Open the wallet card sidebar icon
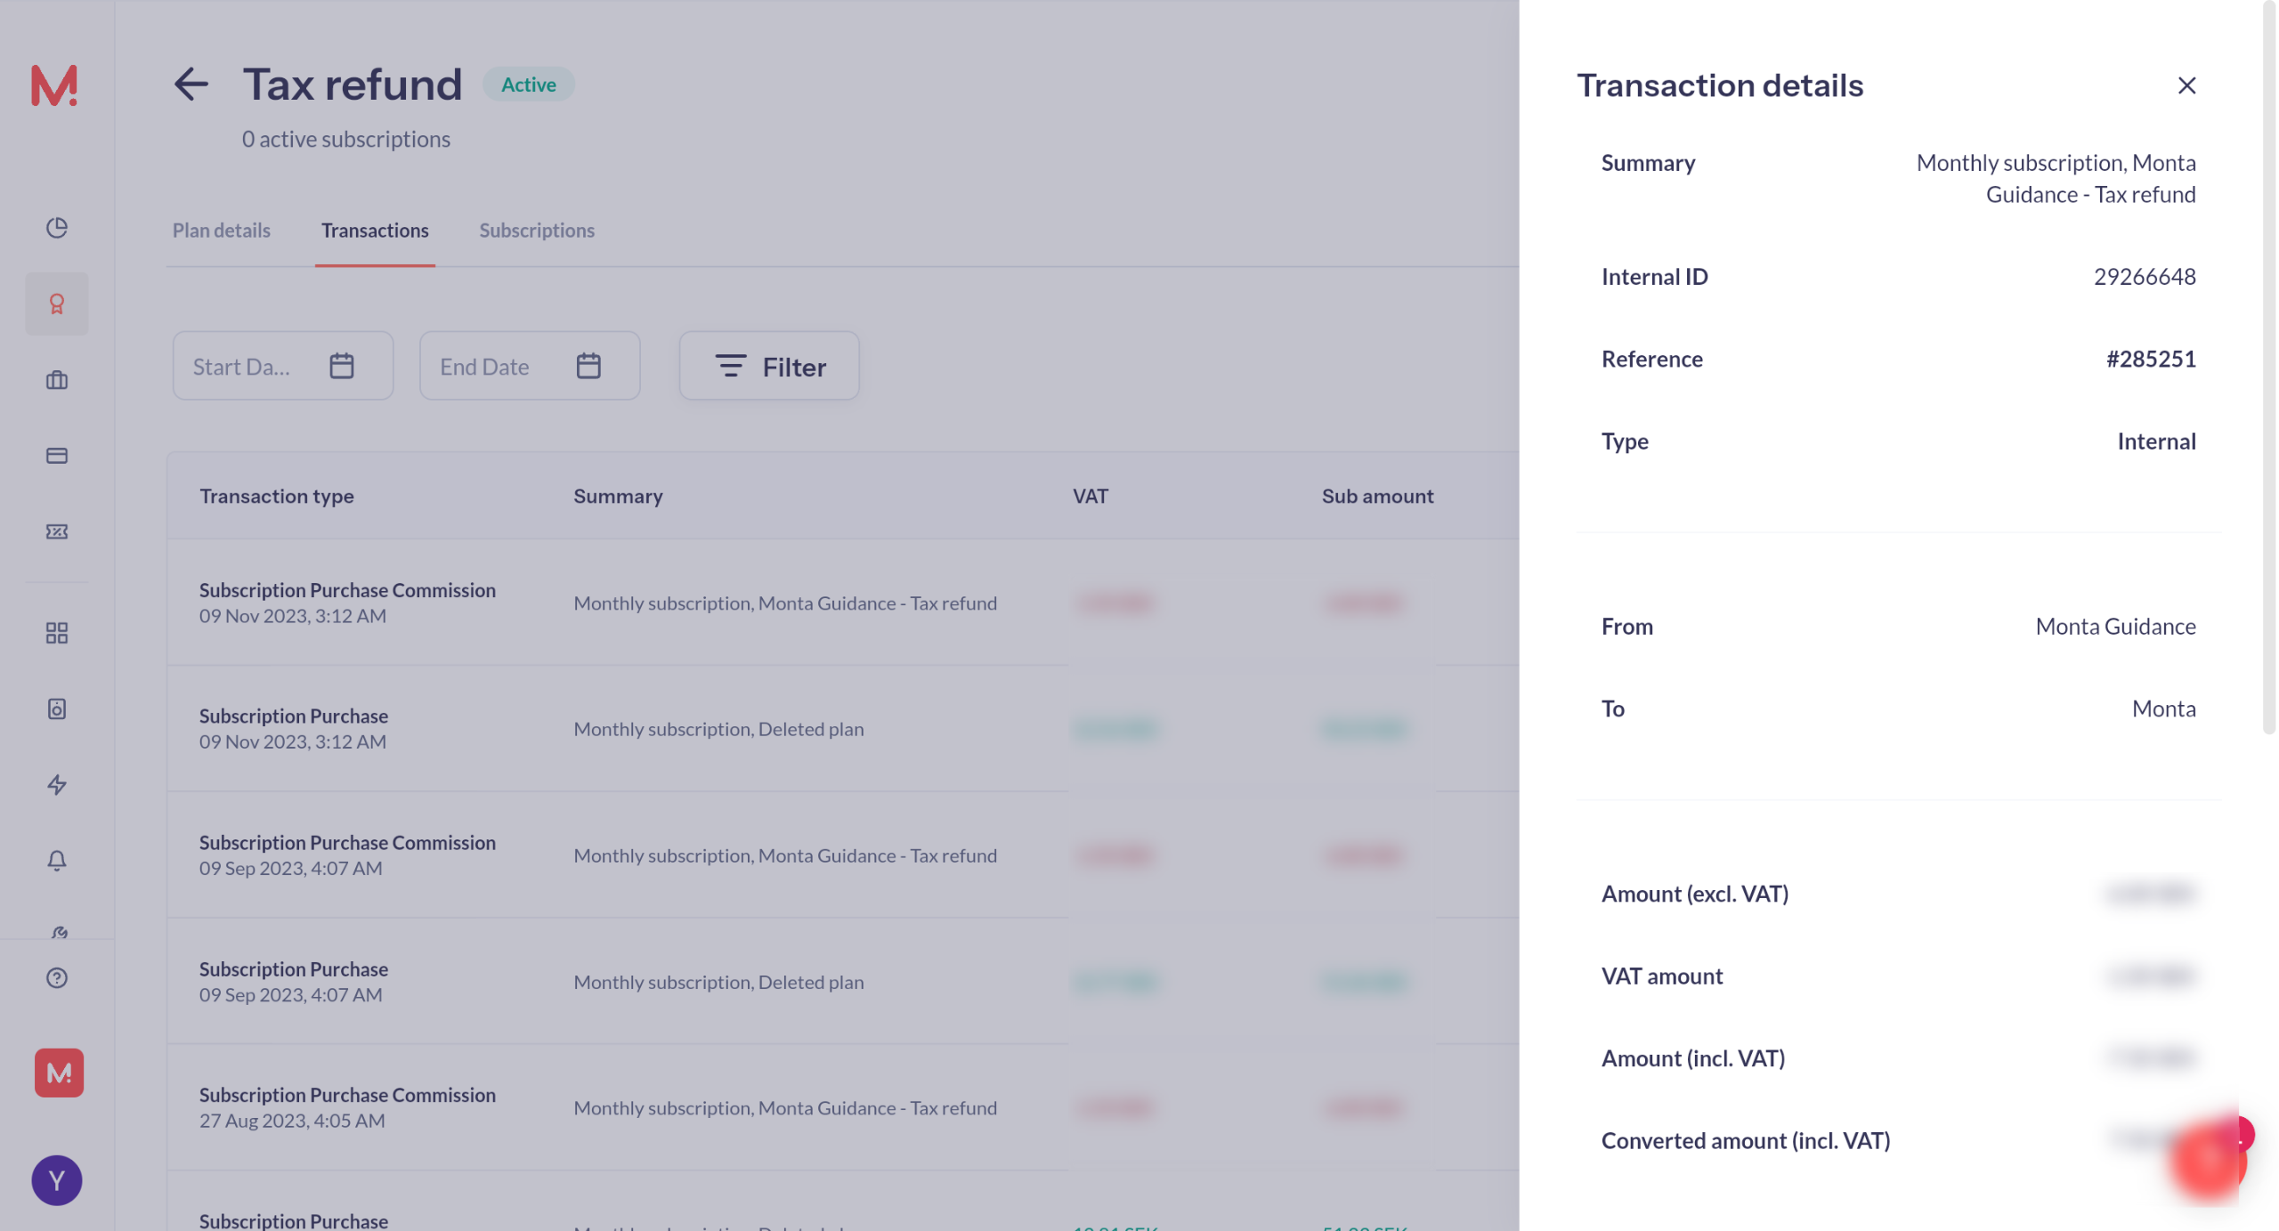Viewport: 2279px width, 1231px height. [57, 456]
